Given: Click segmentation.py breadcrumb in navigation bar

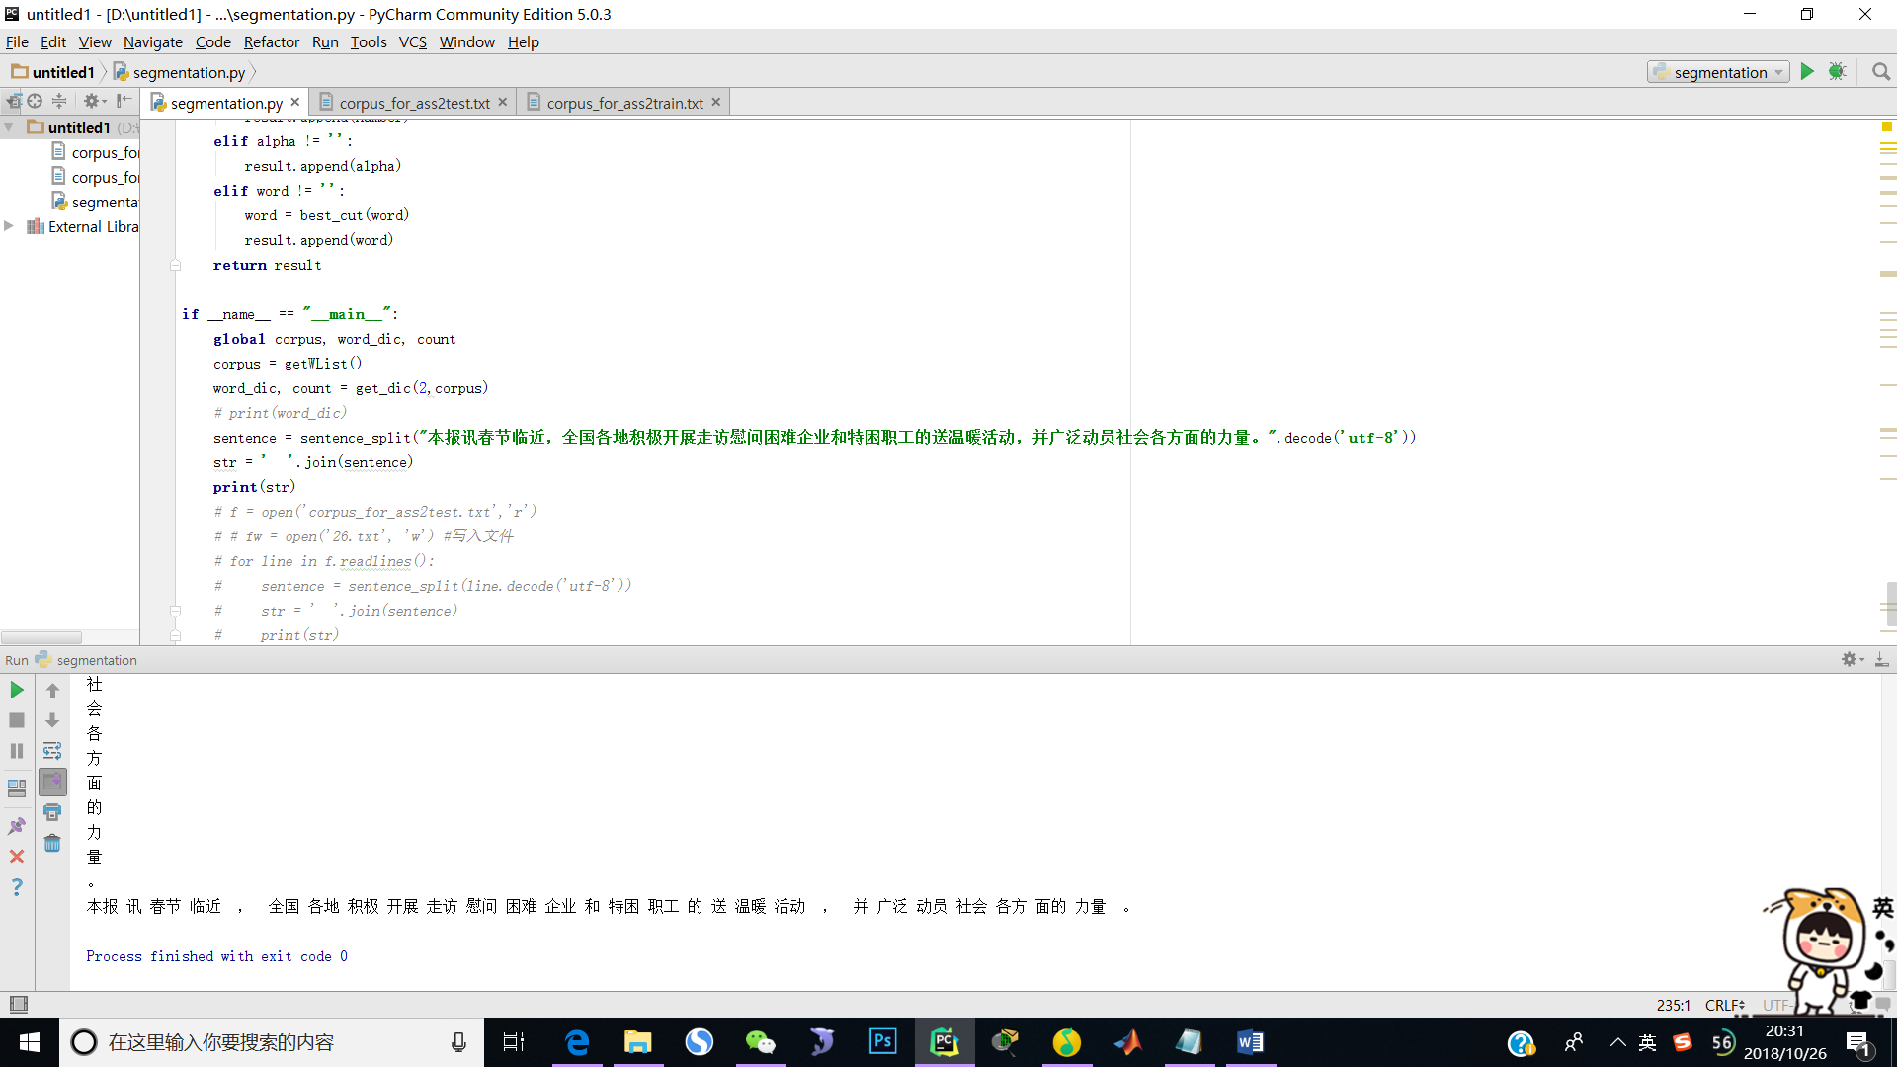Looking at the screenshot, I should click(179, 72).
